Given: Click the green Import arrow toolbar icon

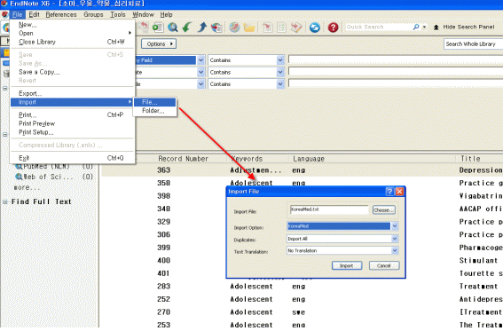Looking at the screenshot, I should pos(187,28).
